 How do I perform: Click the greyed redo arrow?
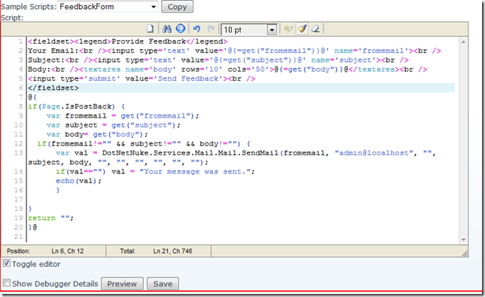tap(212, 29)
